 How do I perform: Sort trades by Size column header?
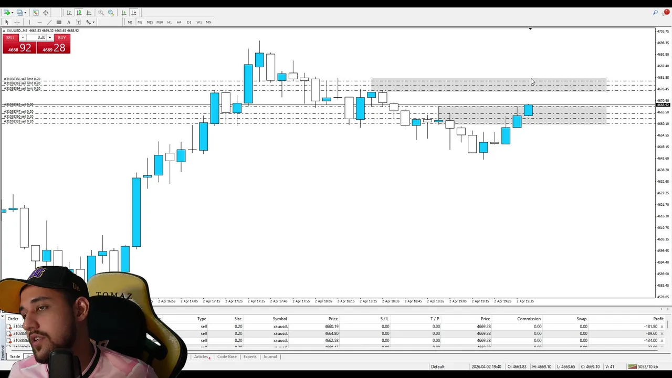click(238, 319)
